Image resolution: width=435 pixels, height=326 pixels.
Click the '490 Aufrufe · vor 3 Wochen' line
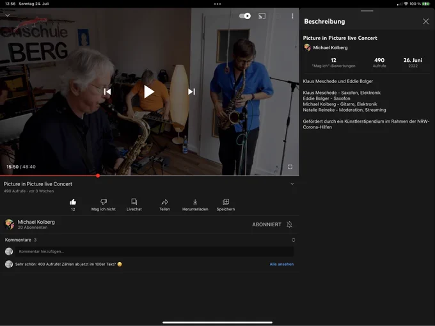(x=29, y=191)
